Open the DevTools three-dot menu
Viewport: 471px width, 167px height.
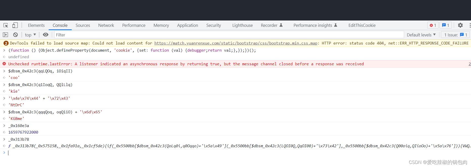470,25
